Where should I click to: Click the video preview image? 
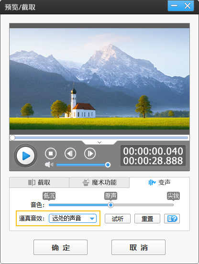pyautogui.click(x=99, y=79)
